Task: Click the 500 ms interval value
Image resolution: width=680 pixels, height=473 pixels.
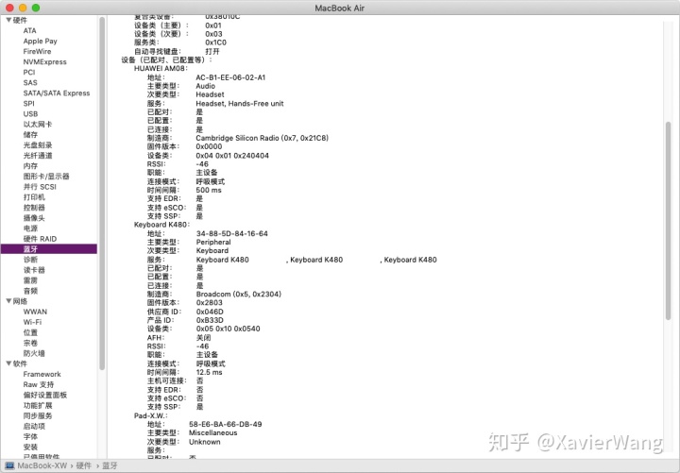Action: click(x=209, y=190)
